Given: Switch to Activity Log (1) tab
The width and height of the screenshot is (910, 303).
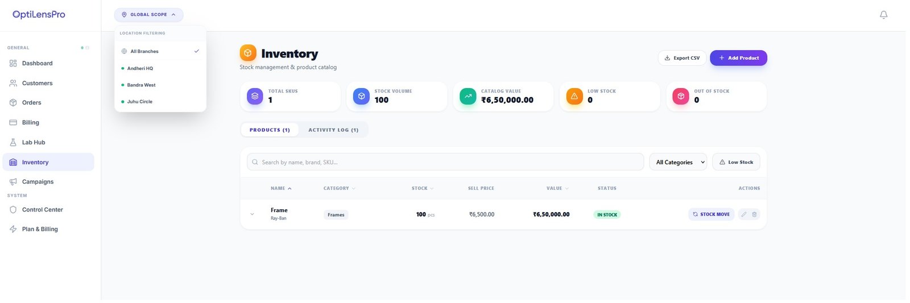Looking at the screenshot, I should (333, 130).
